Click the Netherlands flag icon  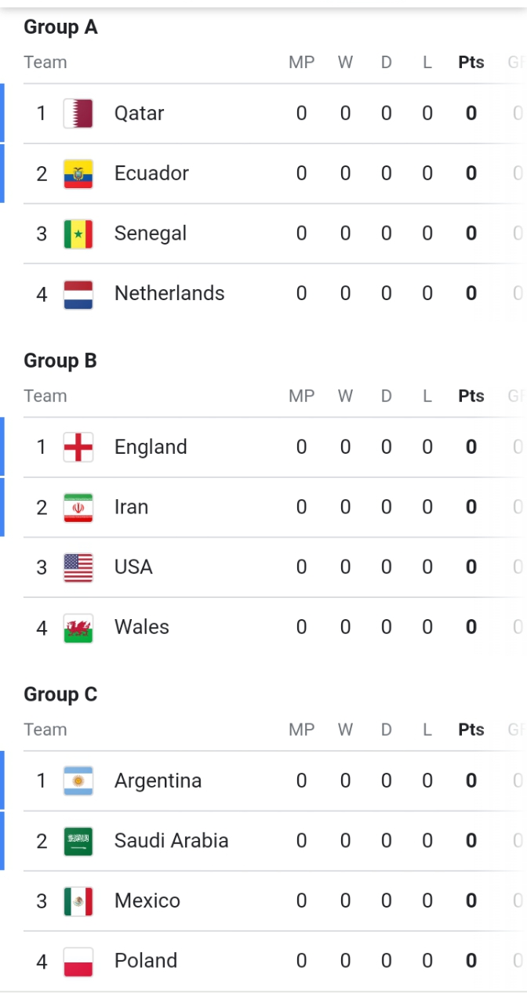(78, 294)
